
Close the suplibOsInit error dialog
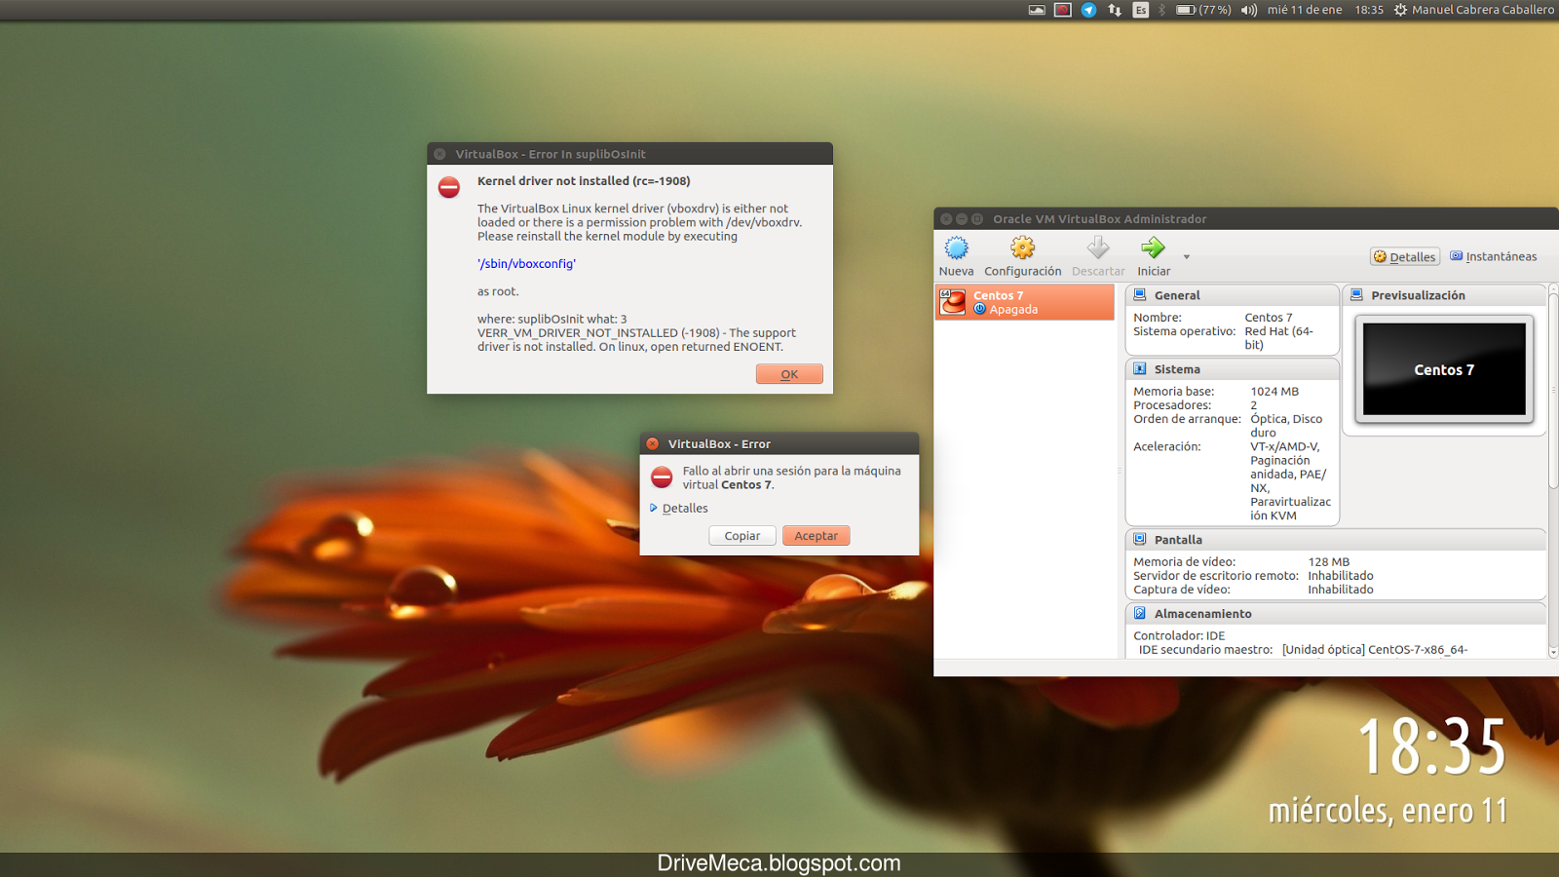tap(439, 154)
